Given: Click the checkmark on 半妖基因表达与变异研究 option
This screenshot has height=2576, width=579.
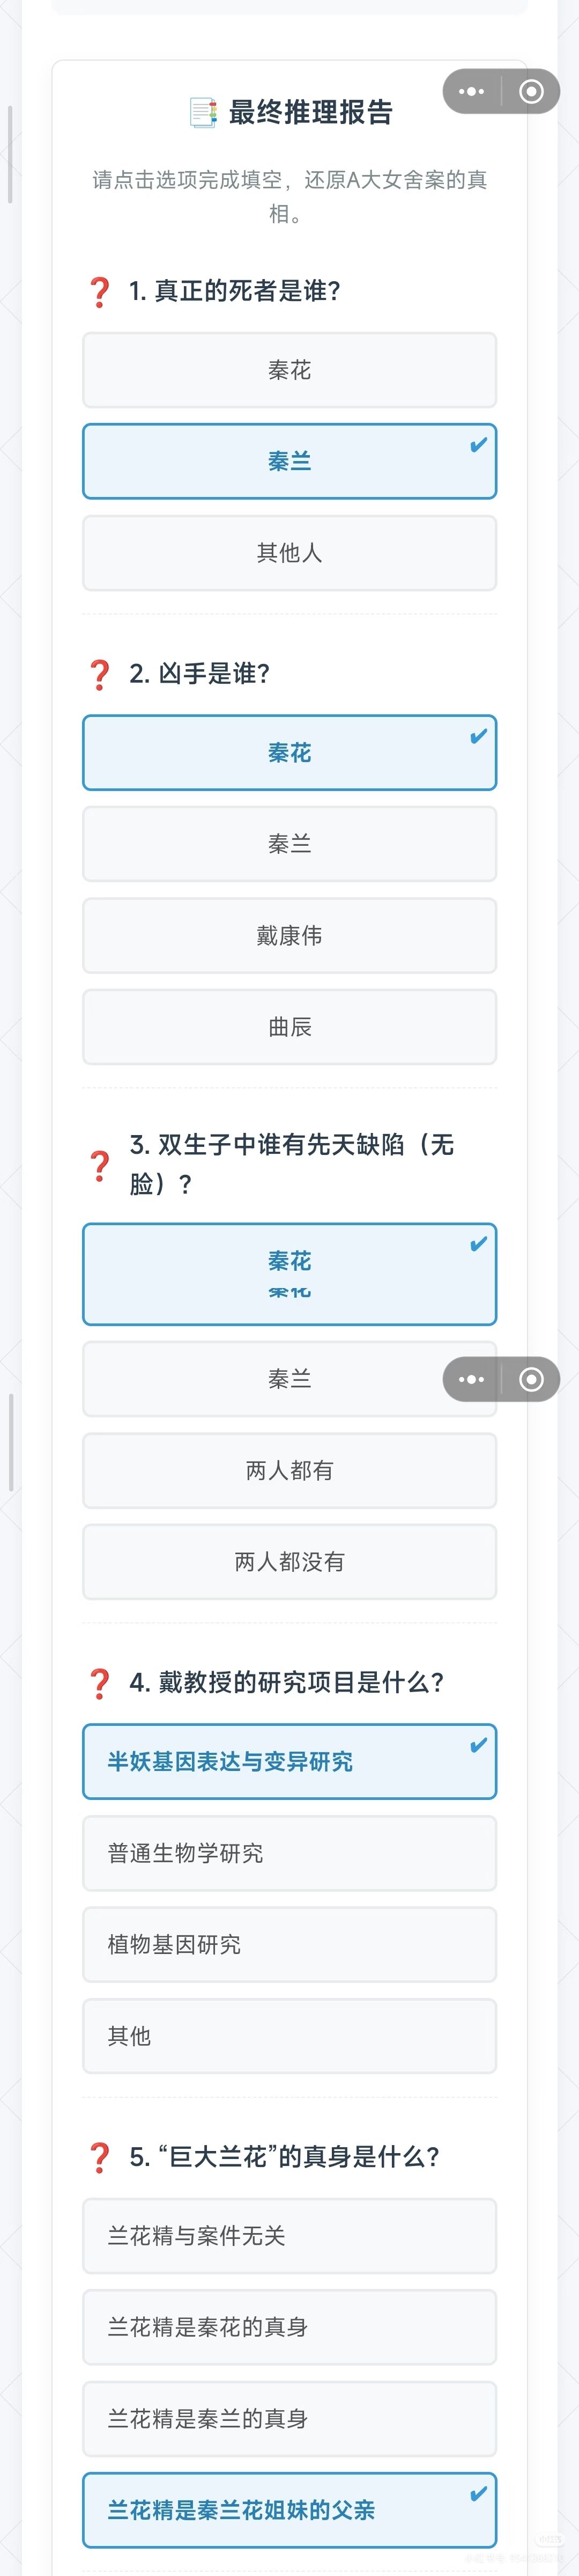Looking at the screenshot, I should 478,1745.
